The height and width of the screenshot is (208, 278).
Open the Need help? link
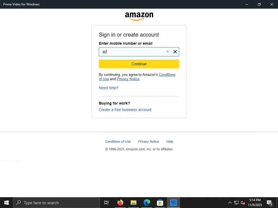pos(109,88)
